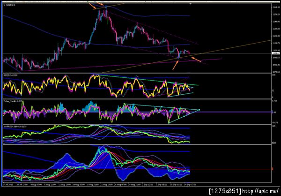Click the 105 scale value in the stochRSI panel
Screen dimensions: 281x196
point(274,126)
